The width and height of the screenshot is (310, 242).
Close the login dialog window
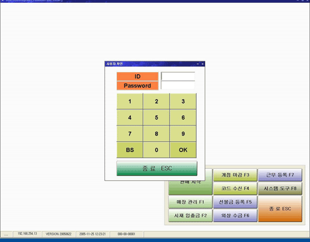point(202,64)
